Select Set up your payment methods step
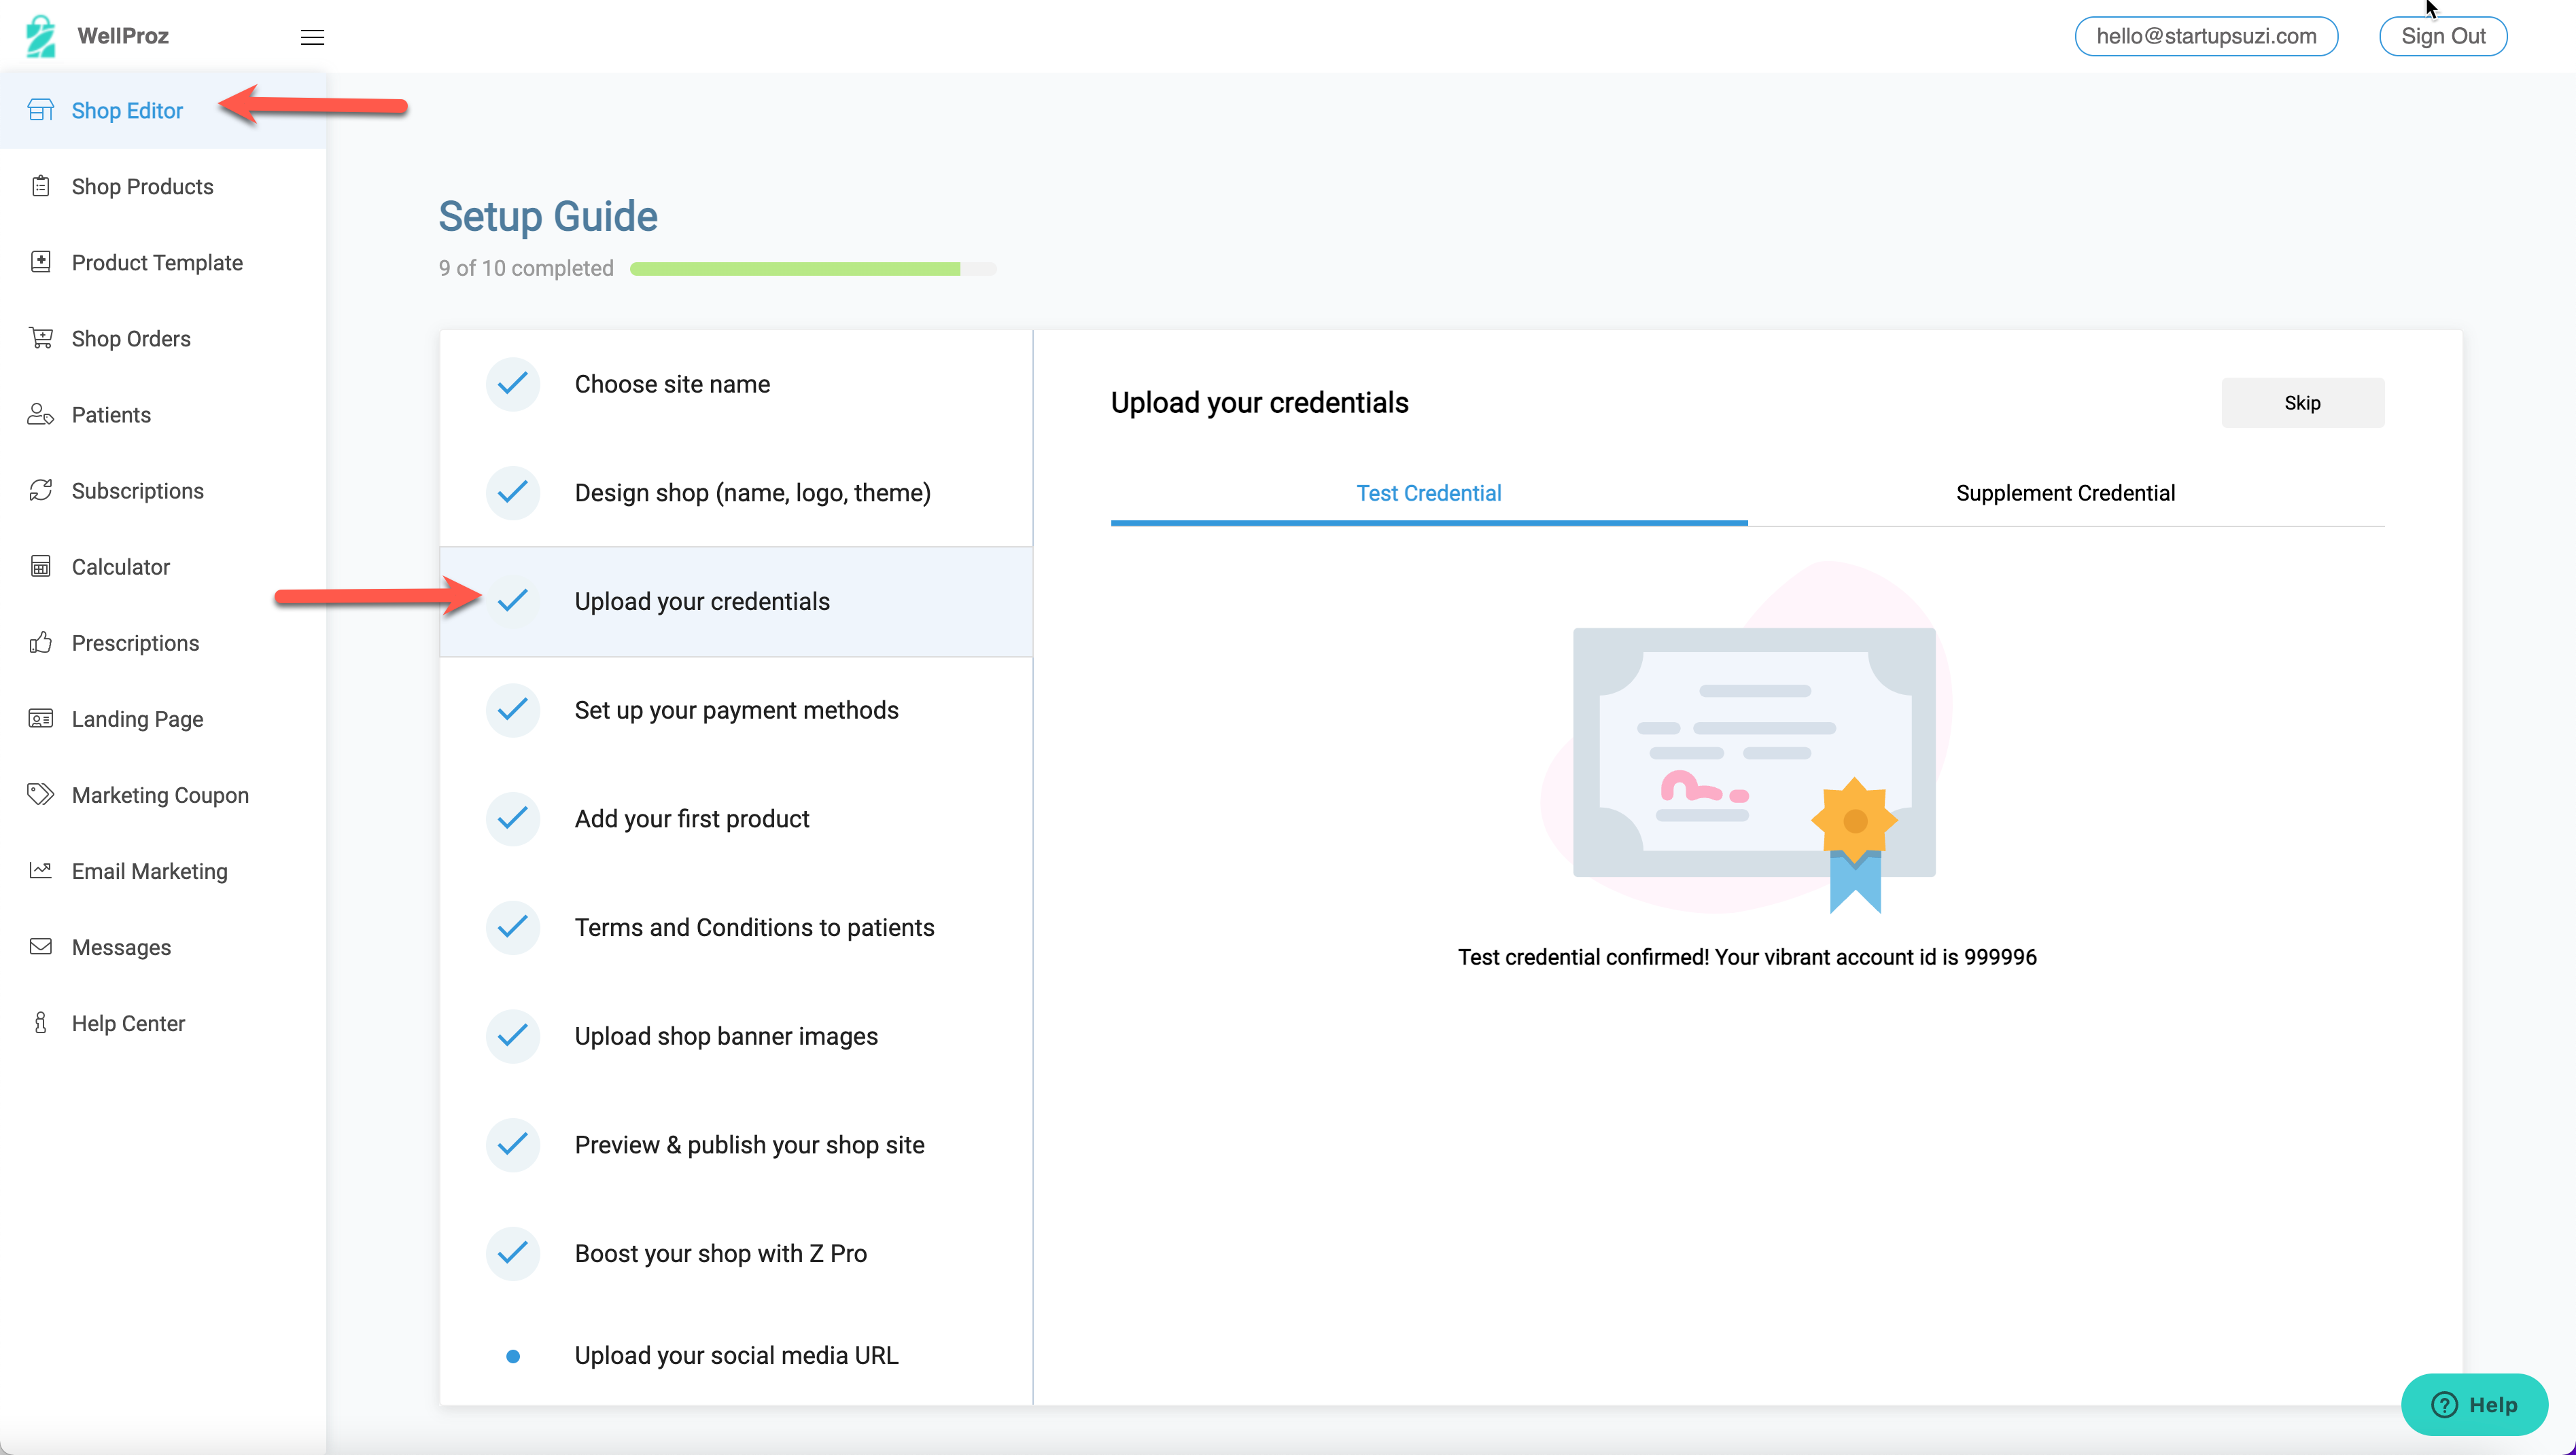Image resolution: width=2576 pixels, height=1455 pixels. 736,711
